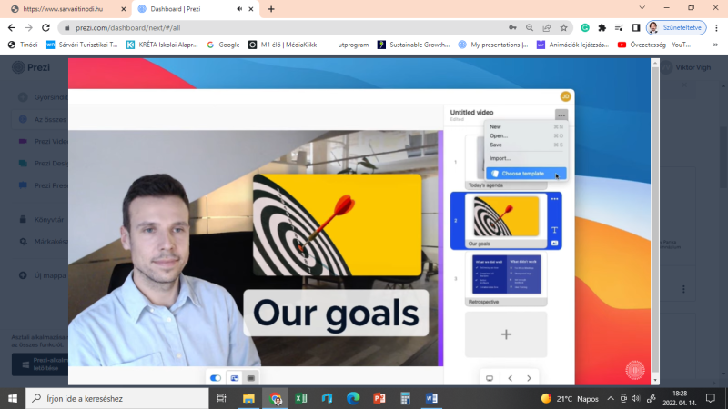Go to next slide with right arrow
Image resolution: width=728 pixels, height=409 pixels.
pos(530,378)
